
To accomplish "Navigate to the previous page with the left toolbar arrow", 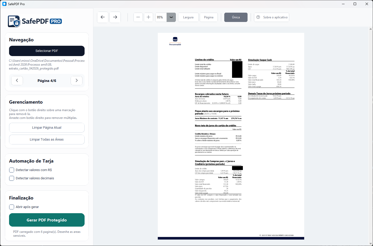I will 102,17.
